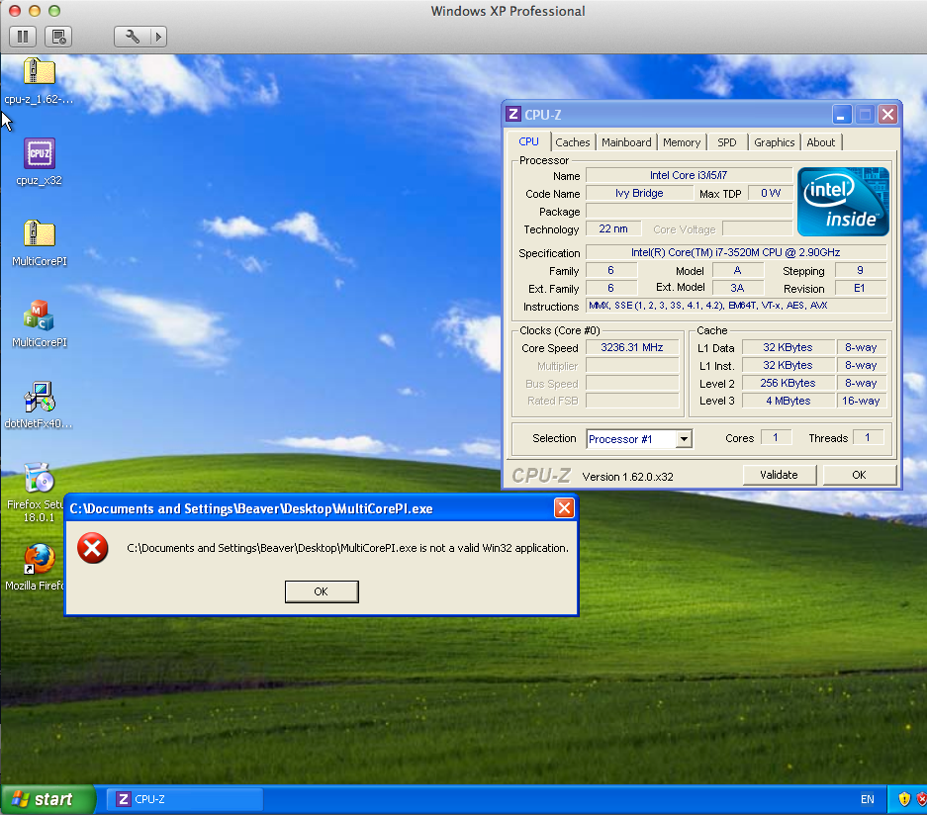Open the Firefox Setup 18.0.1 icon
The width and height of the screenshot is (927, 815).
pos(40,479)
